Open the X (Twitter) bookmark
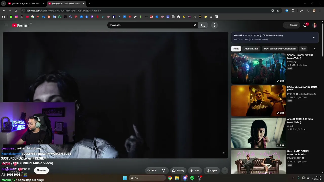 (22, 17)
